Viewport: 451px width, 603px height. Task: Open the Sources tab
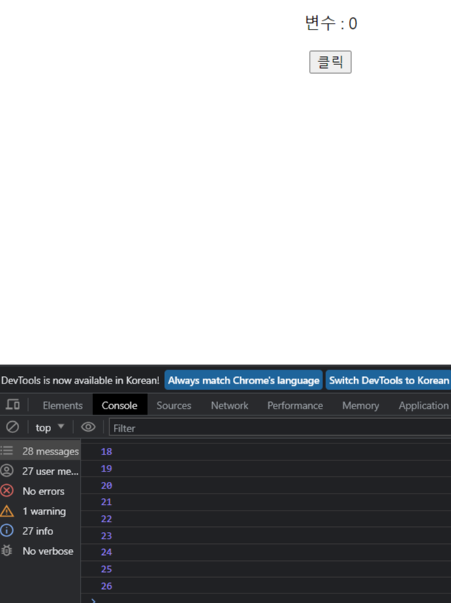pos(174,406)
